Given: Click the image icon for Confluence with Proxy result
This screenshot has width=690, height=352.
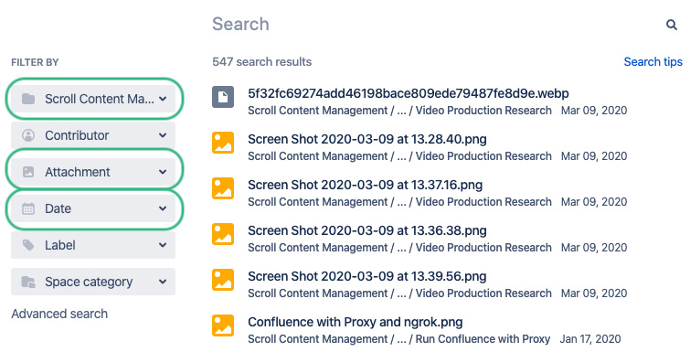Looking at the screenshot, I should (x=223, y=325).
